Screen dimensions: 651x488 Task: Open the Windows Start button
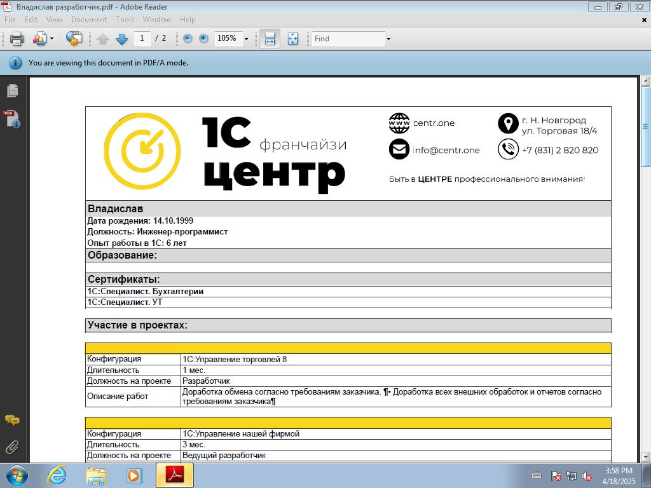coord(17,475)
